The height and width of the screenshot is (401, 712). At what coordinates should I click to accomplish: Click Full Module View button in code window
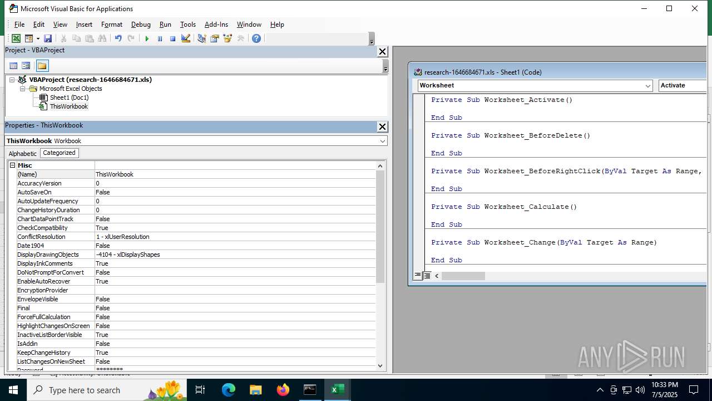tap(427, 276)
